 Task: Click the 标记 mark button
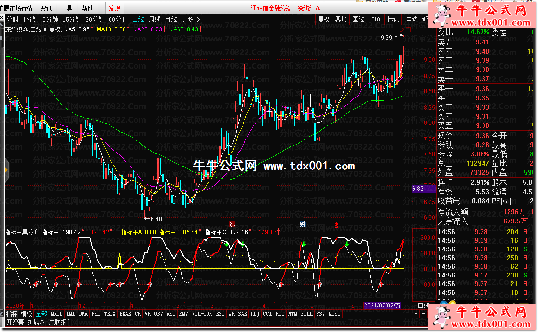tap(393, 20)
